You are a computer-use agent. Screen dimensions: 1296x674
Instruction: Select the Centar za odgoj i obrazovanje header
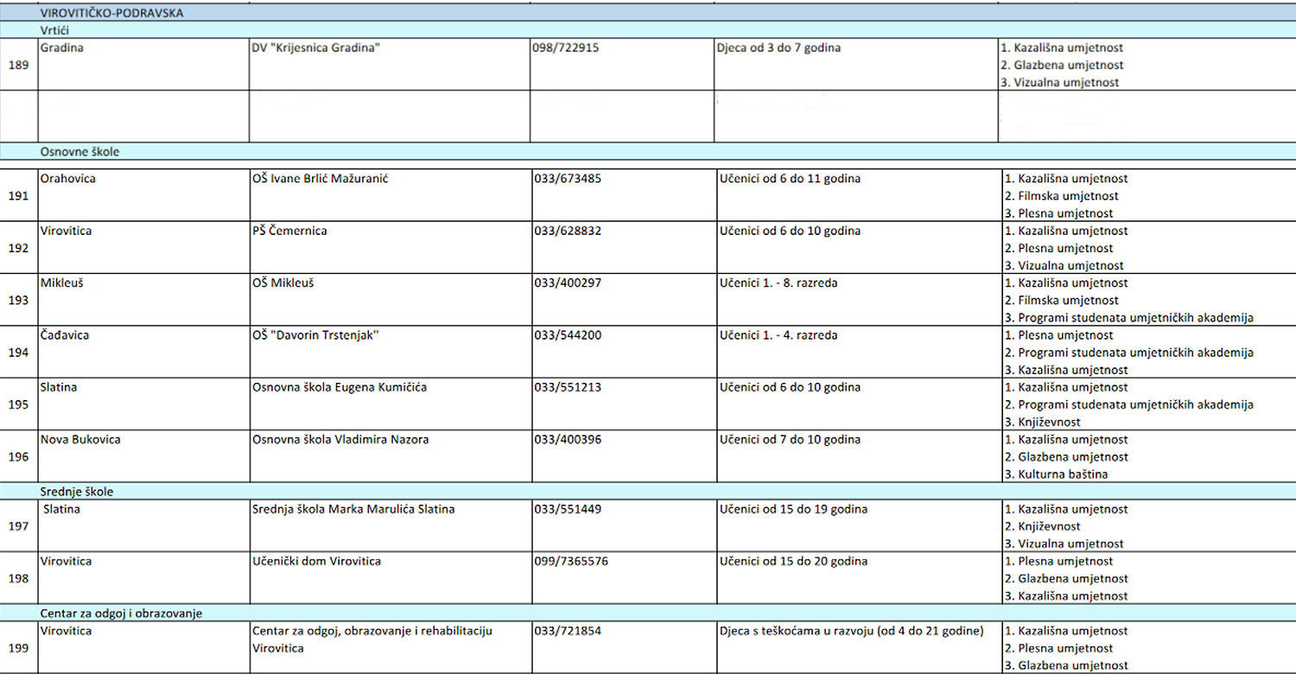point(648,613)
